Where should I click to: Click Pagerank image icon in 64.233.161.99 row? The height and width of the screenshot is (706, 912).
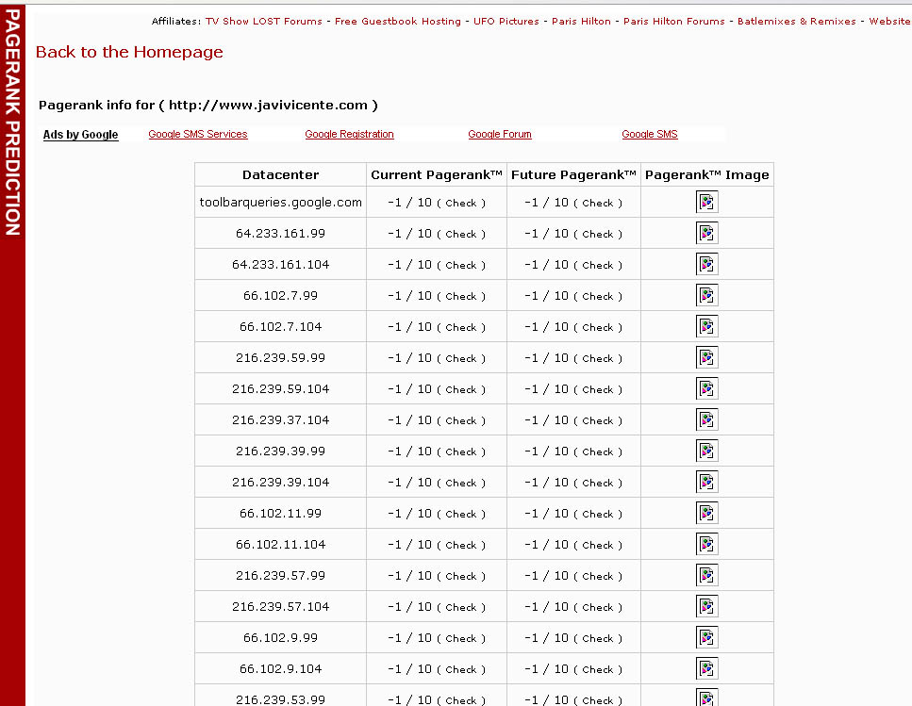point(706,234)
